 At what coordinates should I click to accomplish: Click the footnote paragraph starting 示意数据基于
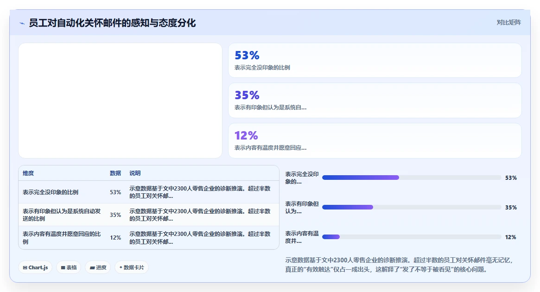click(x=400, y=265)
